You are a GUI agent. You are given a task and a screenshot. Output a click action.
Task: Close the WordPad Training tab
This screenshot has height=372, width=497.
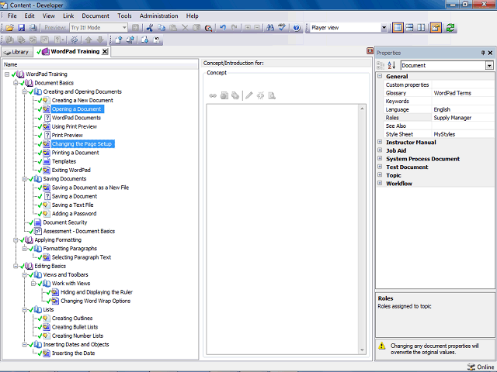click(x=105, y=52)
